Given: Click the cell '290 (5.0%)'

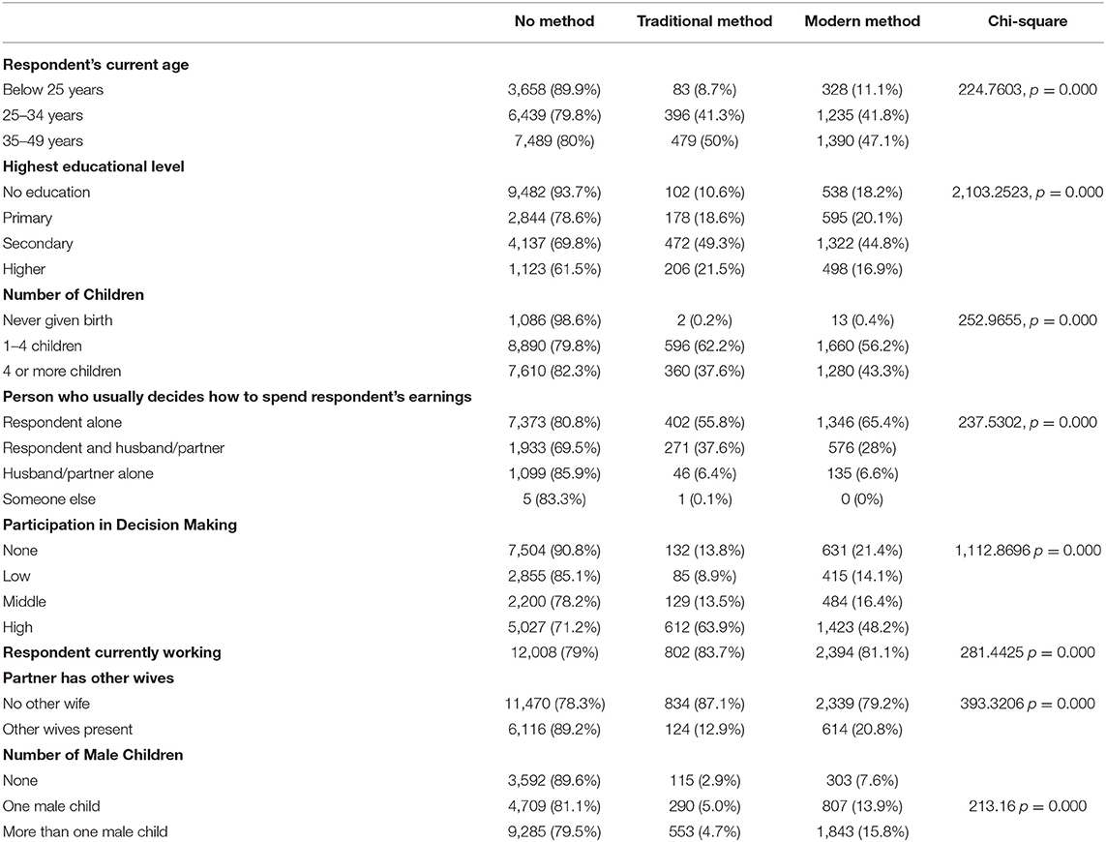Looking at the screenshot, I should click(x=704, y=806).
